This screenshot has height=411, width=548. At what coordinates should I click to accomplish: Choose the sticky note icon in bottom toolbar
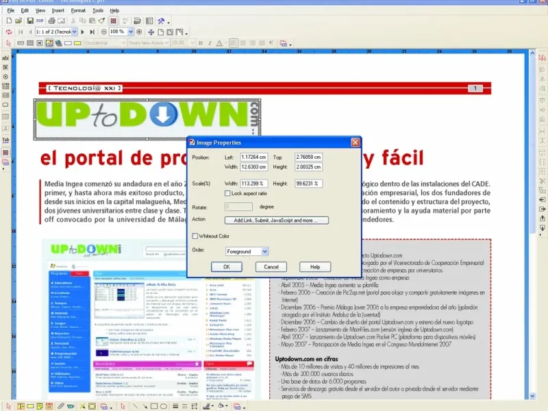coord(40,406)
